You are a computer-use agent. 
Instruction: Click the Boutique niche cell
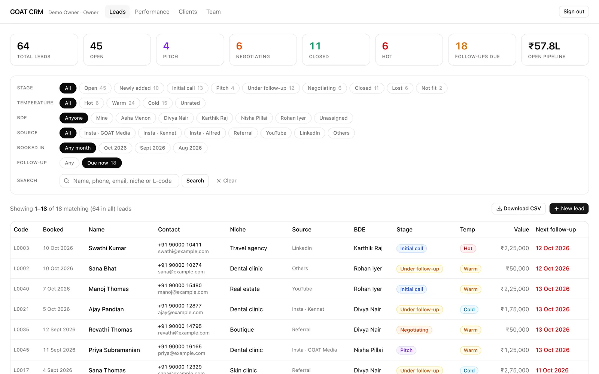(x=242, y=330)
